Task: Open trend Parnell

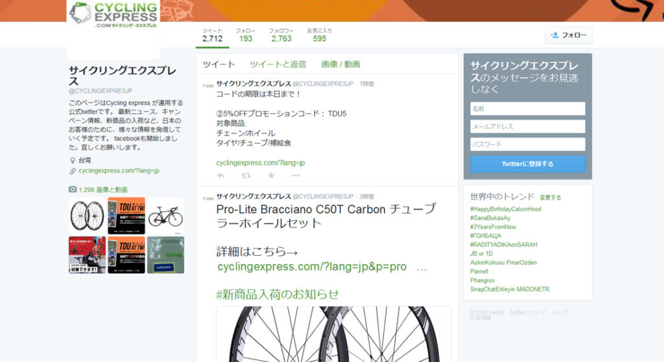Action: [x=479, y=271]
